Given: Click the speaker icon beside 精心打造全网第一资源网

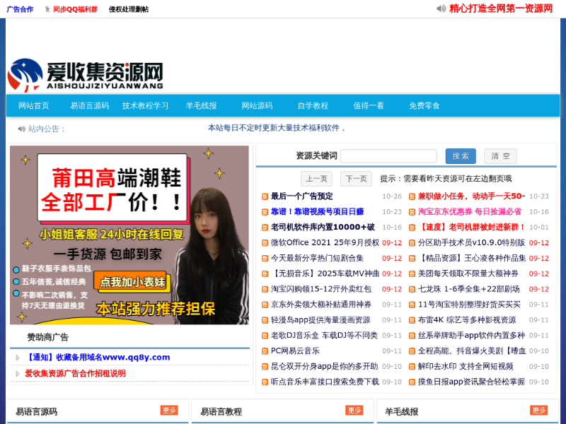Looking at the screenshot, I should click(x=441, y=8).
